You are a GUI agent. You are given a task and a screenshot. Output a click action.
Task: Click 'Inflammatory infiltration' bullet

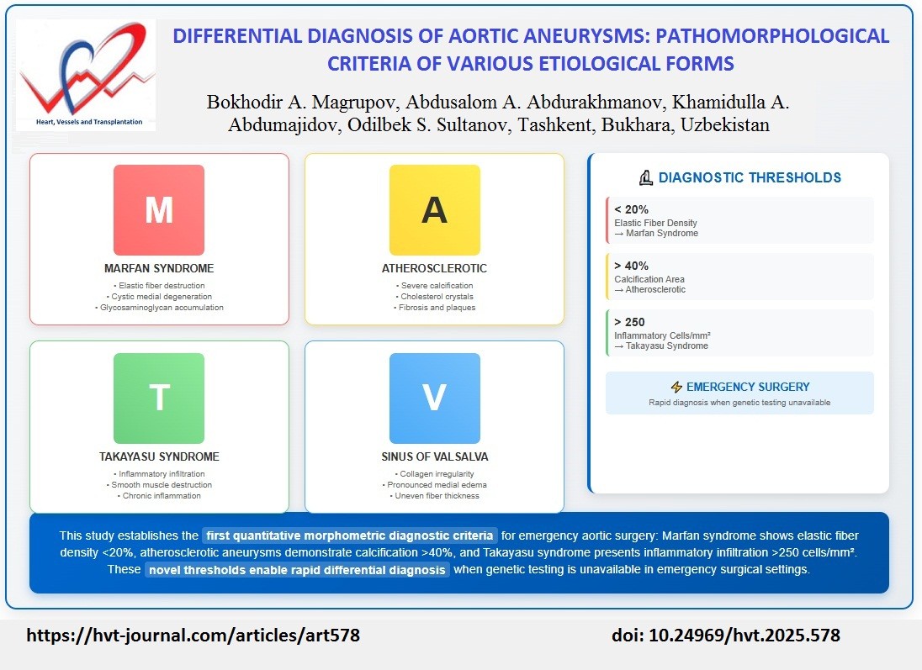coord(159,473)
